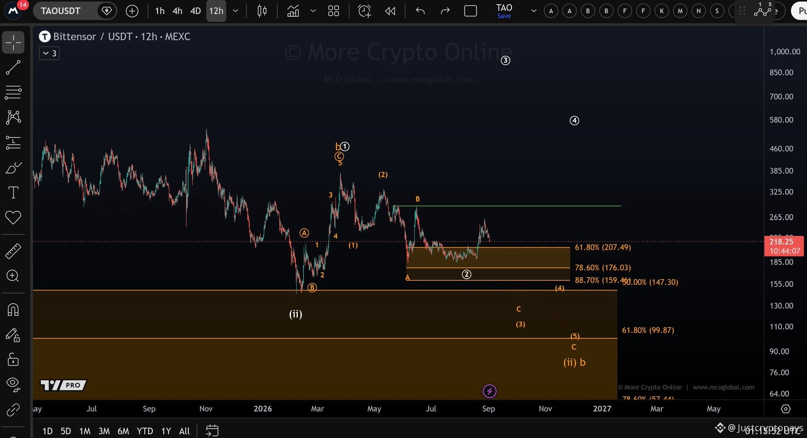The height and width of the screenshot is (438, 807).
Task: Click the TAOUSDT symbol search button
Action: (x=61, y=11)
